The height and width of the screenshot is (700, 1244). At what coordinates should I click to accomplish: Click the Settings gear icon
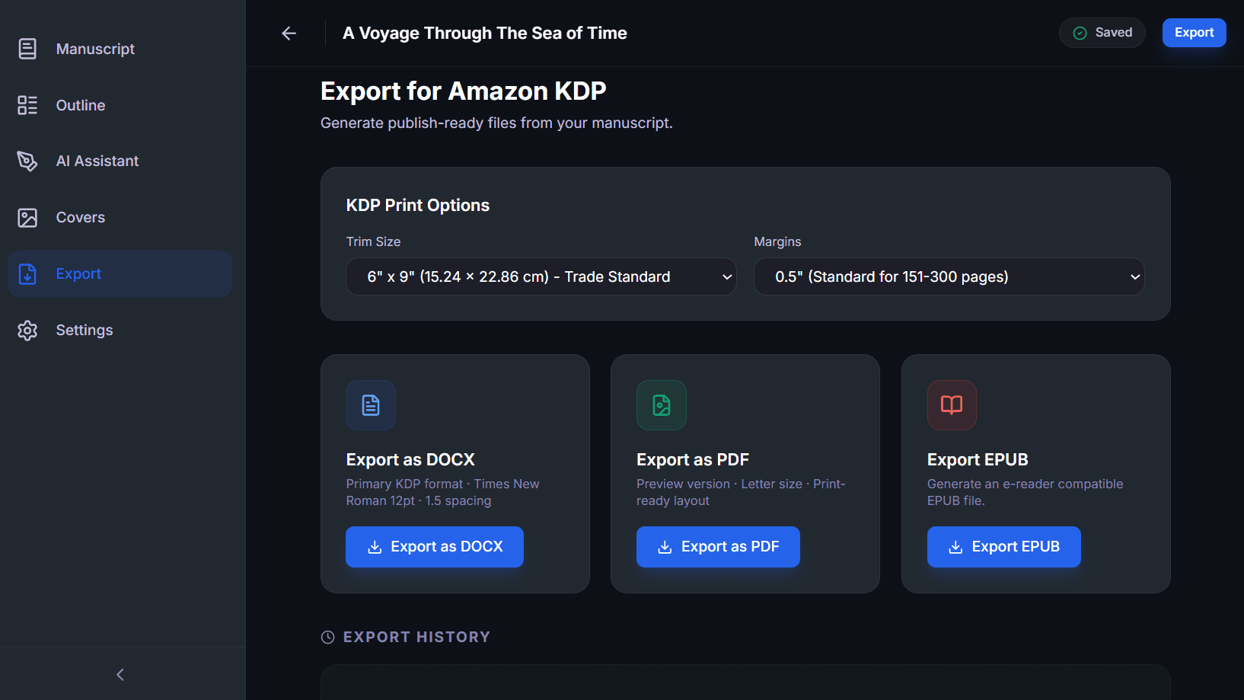pos(27,330)
